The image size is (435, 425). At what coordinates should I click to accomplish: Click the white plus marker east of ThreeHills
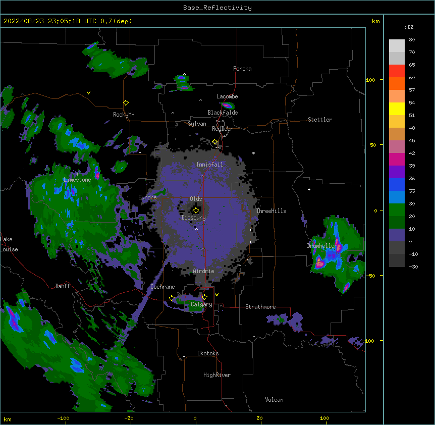pyautogui.click(x=309, y=189)
